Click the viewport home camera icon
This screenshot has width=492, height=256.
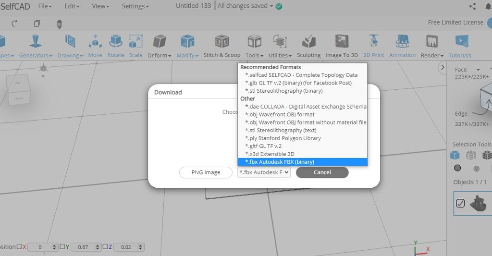(43, 68)
